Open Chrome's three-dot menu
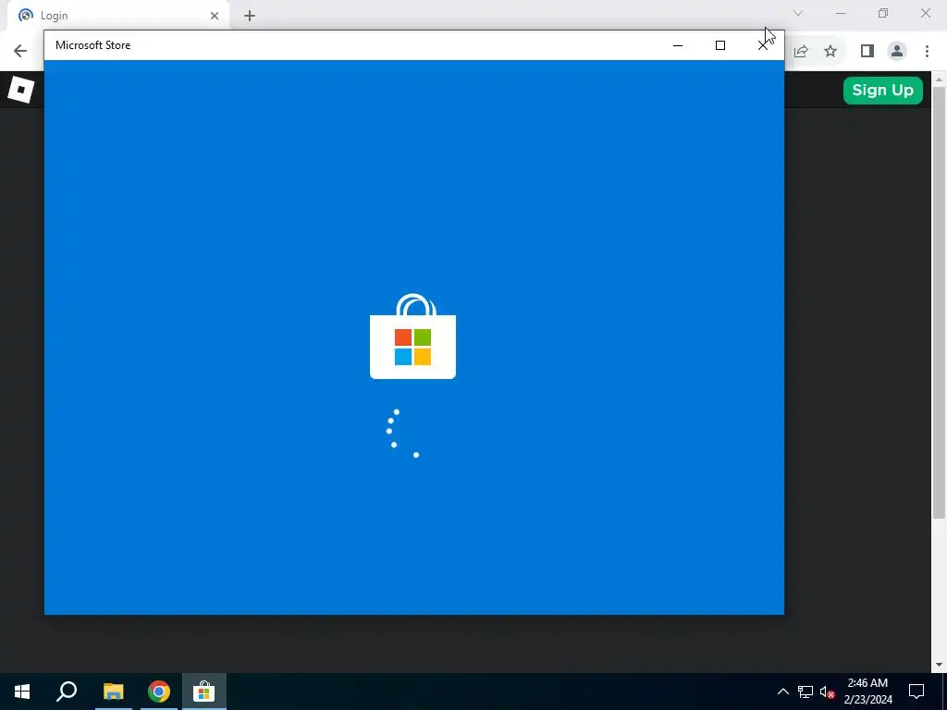The width and height of the screenshot is (947, 710). pos(927,52)
